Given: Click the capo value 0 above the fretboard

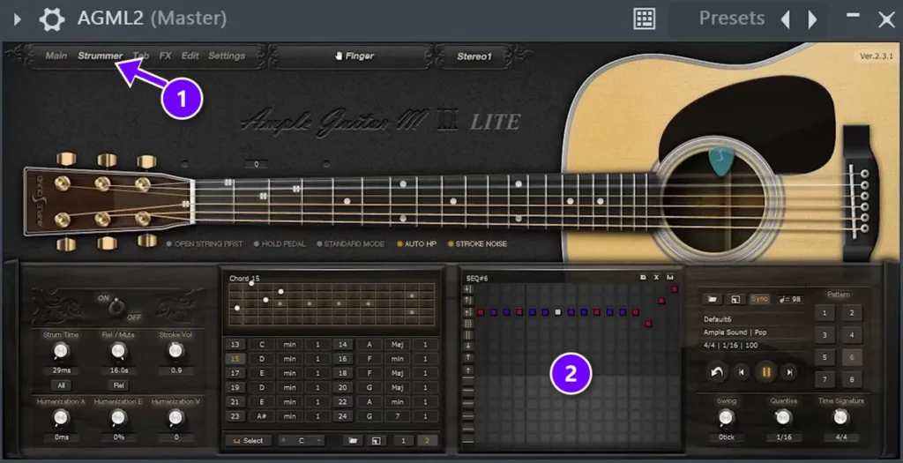Looking at the screenshot, I should tap(257, 164).
